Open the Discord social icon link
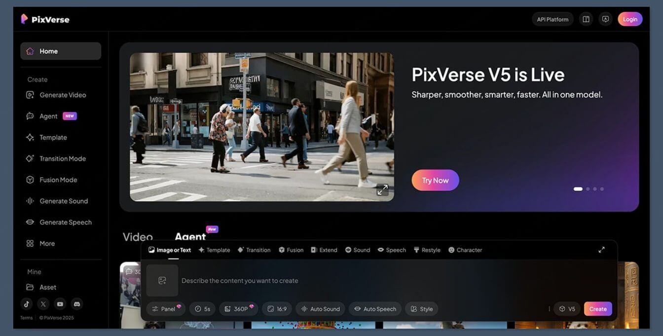The width and height of the screenshot is (663, 336). coord(76,304)
